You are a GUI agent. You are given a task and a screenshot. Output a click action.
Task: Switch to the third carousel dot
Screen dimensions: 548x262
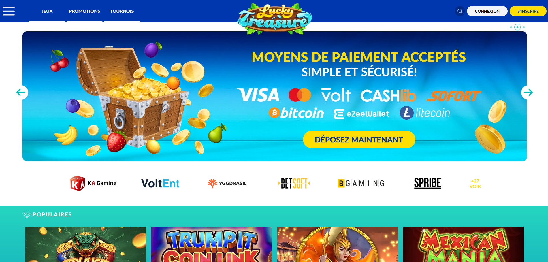tap(524, 27)
